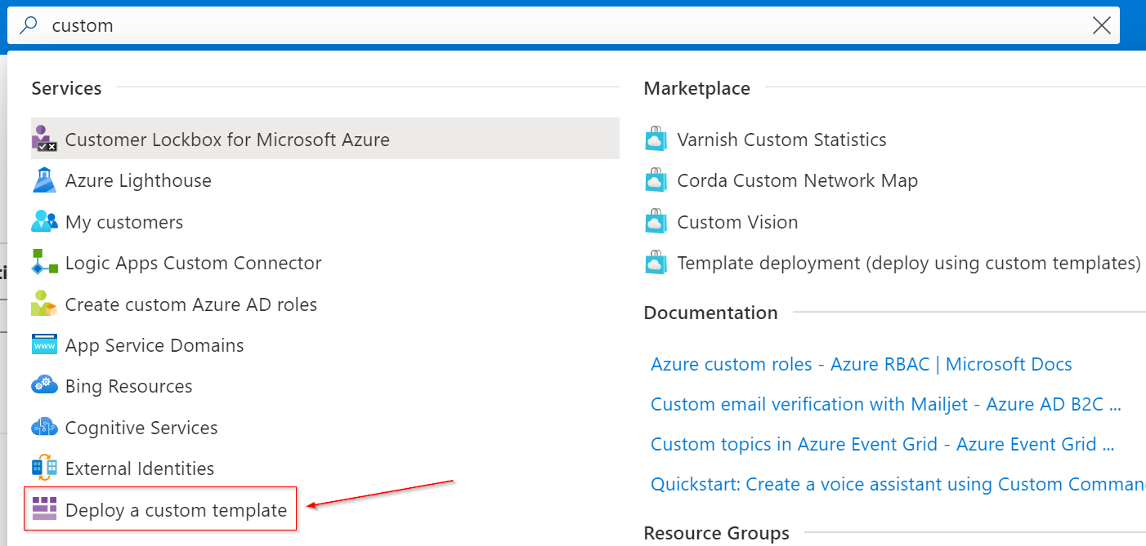The width and height of the screenshot is (1146, 546).
Task: Open Custom email verification with Mailjet link
Action: point(885,404)
